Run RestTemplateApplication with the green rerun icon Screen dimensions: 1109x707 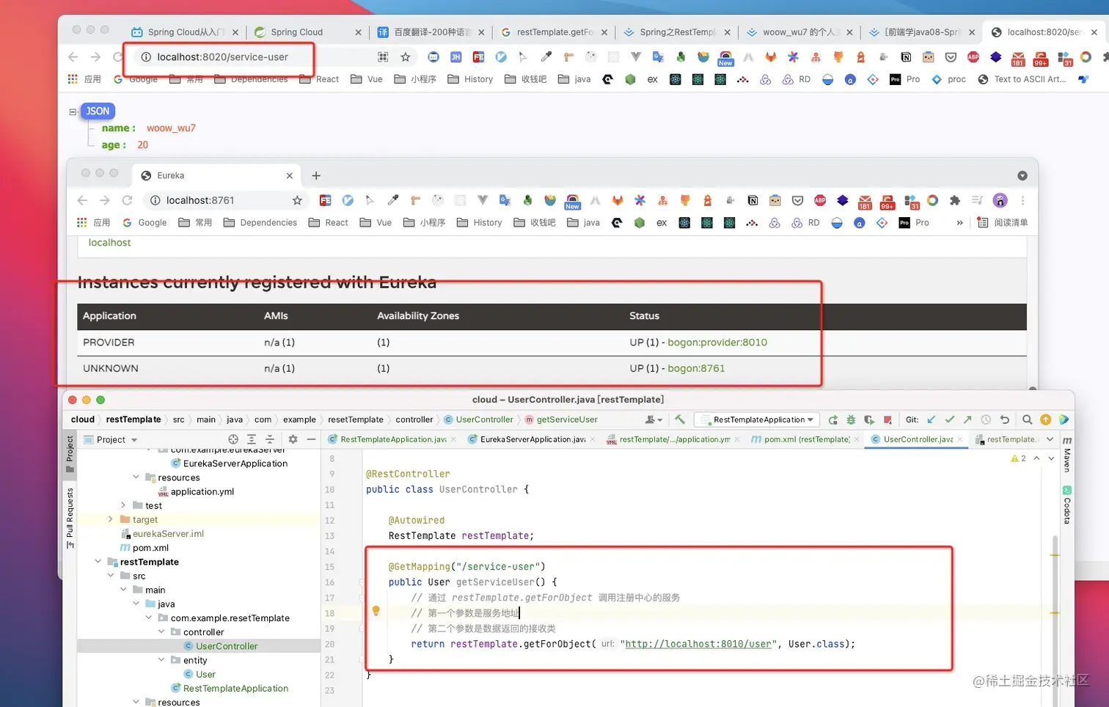tap(832, 420)
